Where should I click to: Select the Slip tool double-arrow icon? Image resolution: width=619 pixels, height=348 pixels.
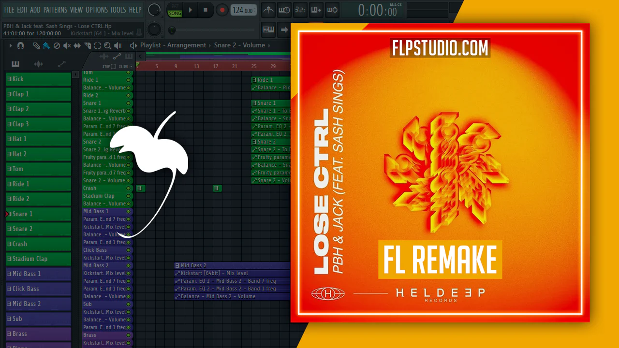77,45
